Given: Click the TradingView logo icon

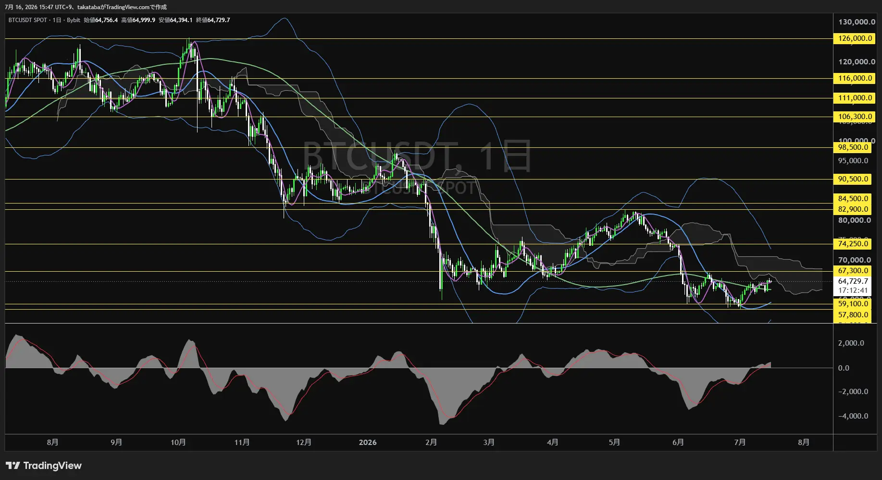Looking at the screenshot, I should 13,466.
